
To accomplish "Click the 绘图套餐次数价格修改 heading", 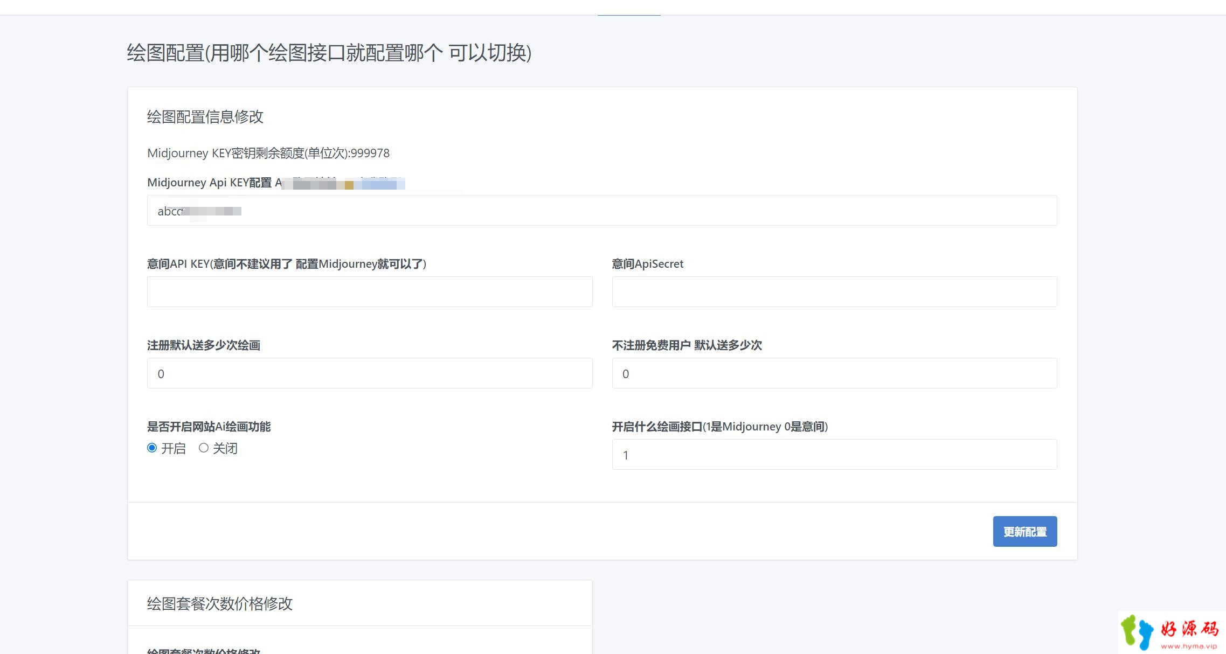I will click(x=220, y=604).
